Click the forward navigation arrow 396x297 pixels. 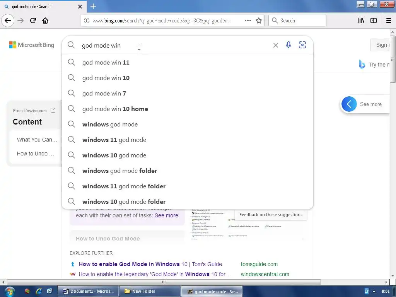(x=20, y=20)
